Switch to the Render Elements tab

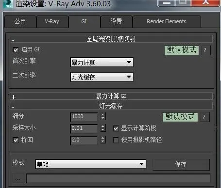167,22
